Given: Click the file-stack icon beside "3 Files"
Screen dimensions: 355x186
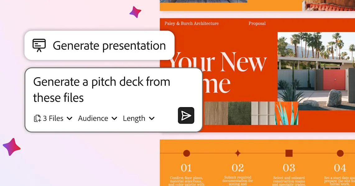Looking at the screenshot, I should pos(37,118).
